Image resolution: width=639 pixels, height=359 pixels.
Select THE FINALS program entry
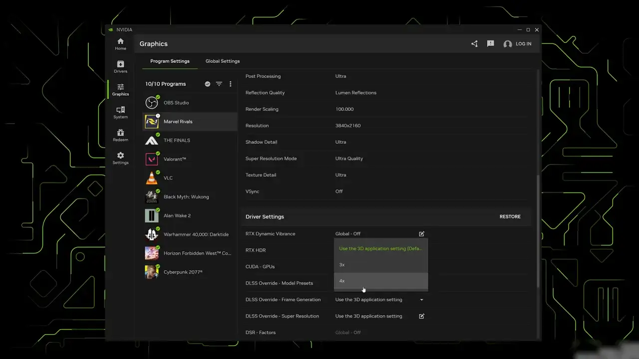point(190,141)
